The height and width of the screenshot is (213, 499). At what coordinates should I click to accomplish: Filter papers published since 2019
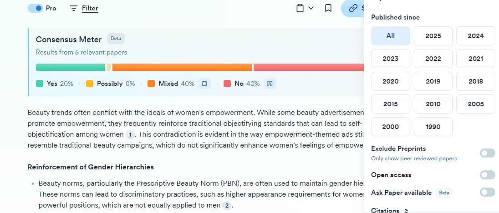tap(433, 81)
